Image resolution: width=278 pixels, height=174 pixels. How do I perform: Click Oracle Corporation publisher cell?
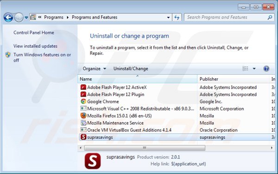tap(218, 130)
